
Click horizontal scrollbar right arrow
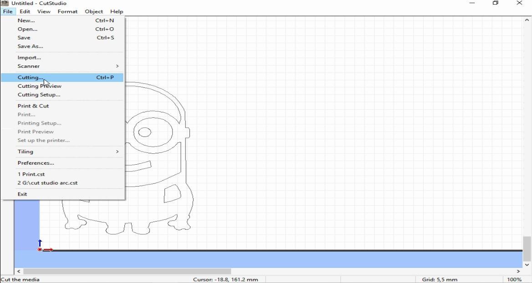coord(518,271)
